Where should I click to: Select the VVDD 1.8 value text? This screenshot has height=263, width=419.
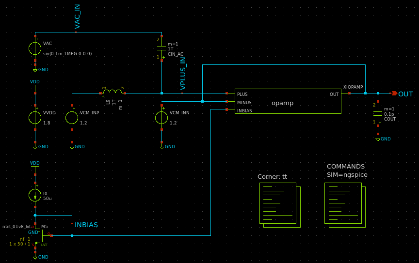47,123
